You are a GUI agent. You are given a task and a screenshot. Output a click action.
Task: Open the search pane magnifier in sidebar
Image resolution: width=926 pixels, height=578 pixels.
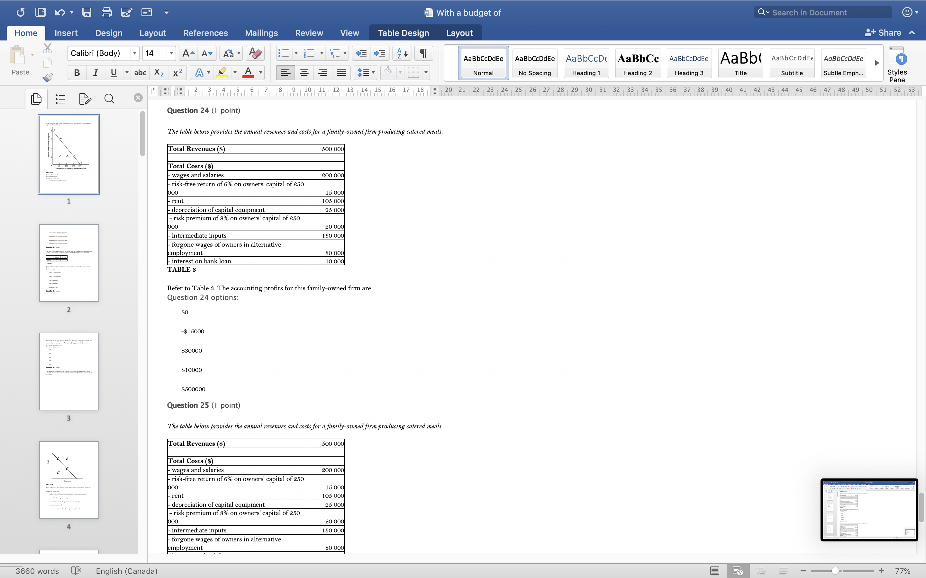[109, 99]
